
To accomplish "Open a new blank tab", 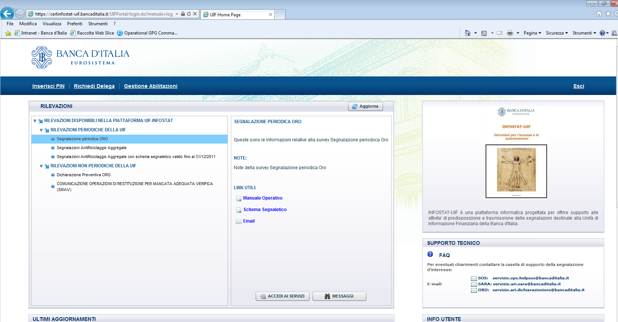I will [x=280, y=14].
